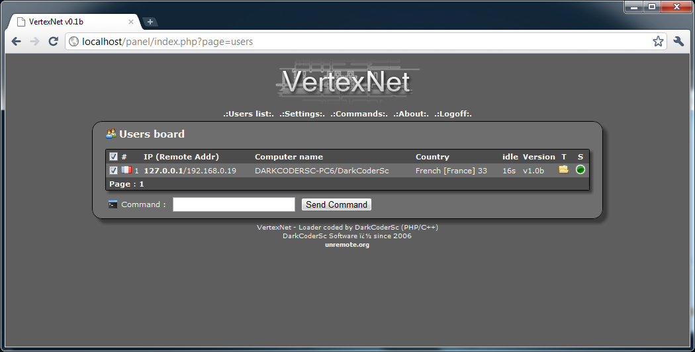Minimize the browser window
Screen dimensions: 695x352
634,7
